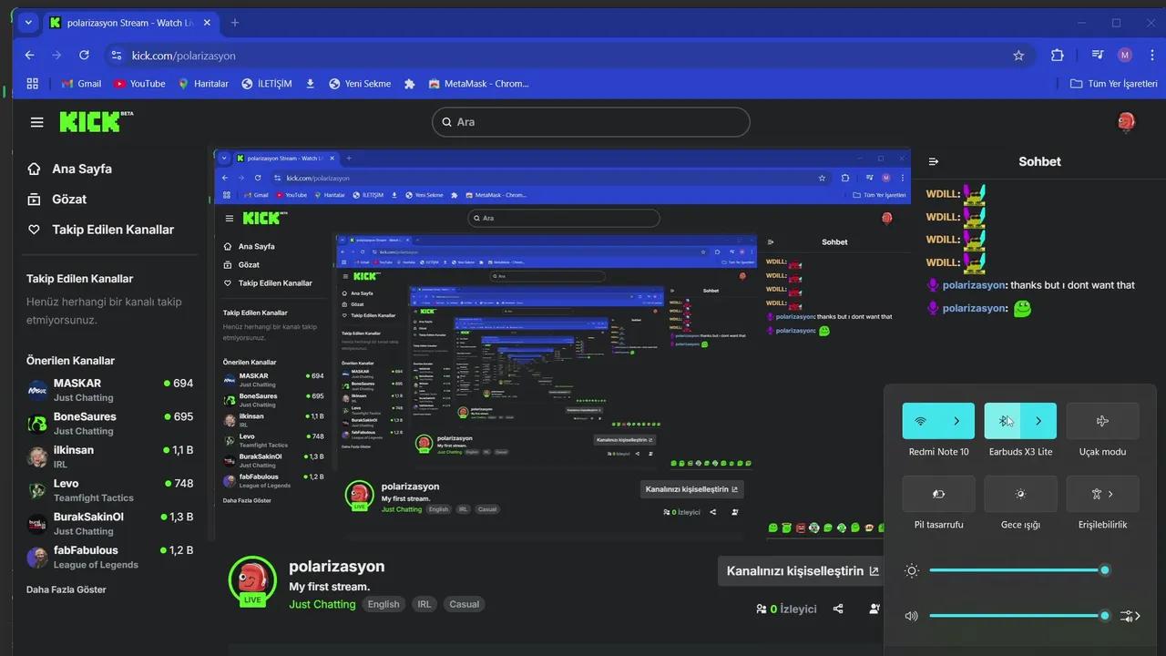Click Kanalınızı kişiselleştirin button
This screenshot has height=656, width=1166.
803,571
